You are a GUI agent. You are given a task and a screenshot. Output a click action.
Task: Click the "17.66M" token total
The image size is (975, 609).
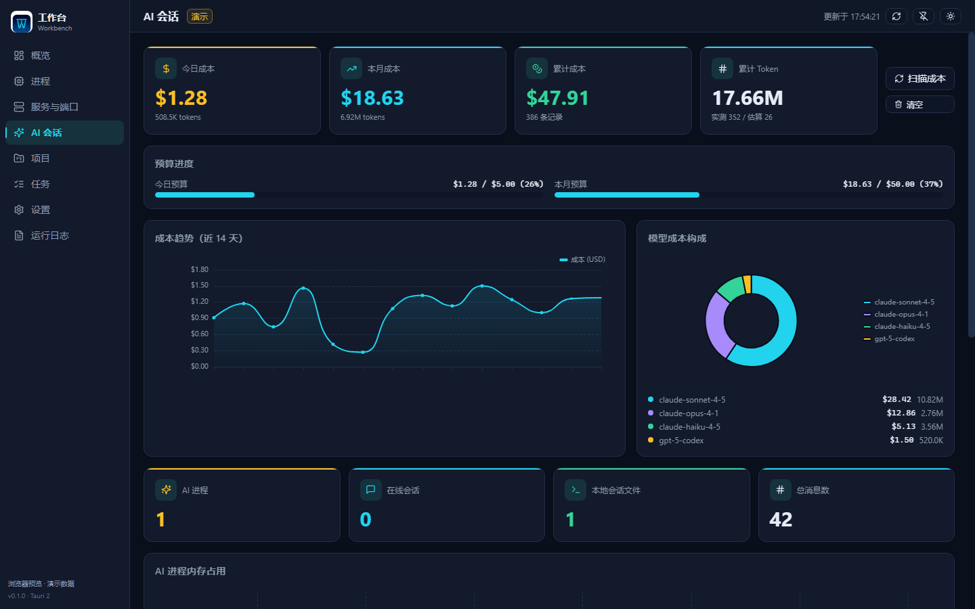[747, 98]
